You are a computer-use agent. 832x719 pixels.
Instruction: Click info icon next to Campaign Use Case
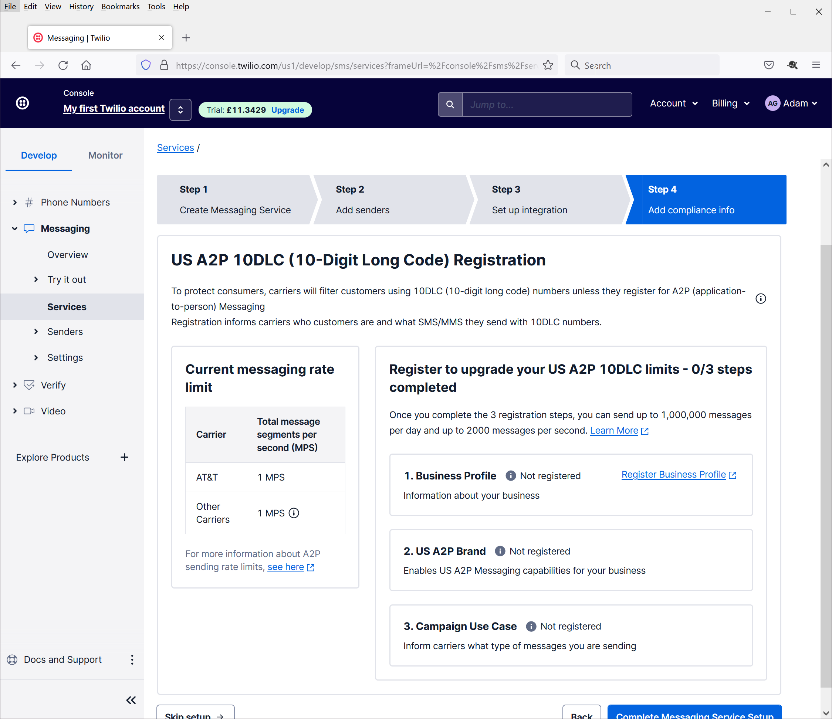[x=531, y=626]
